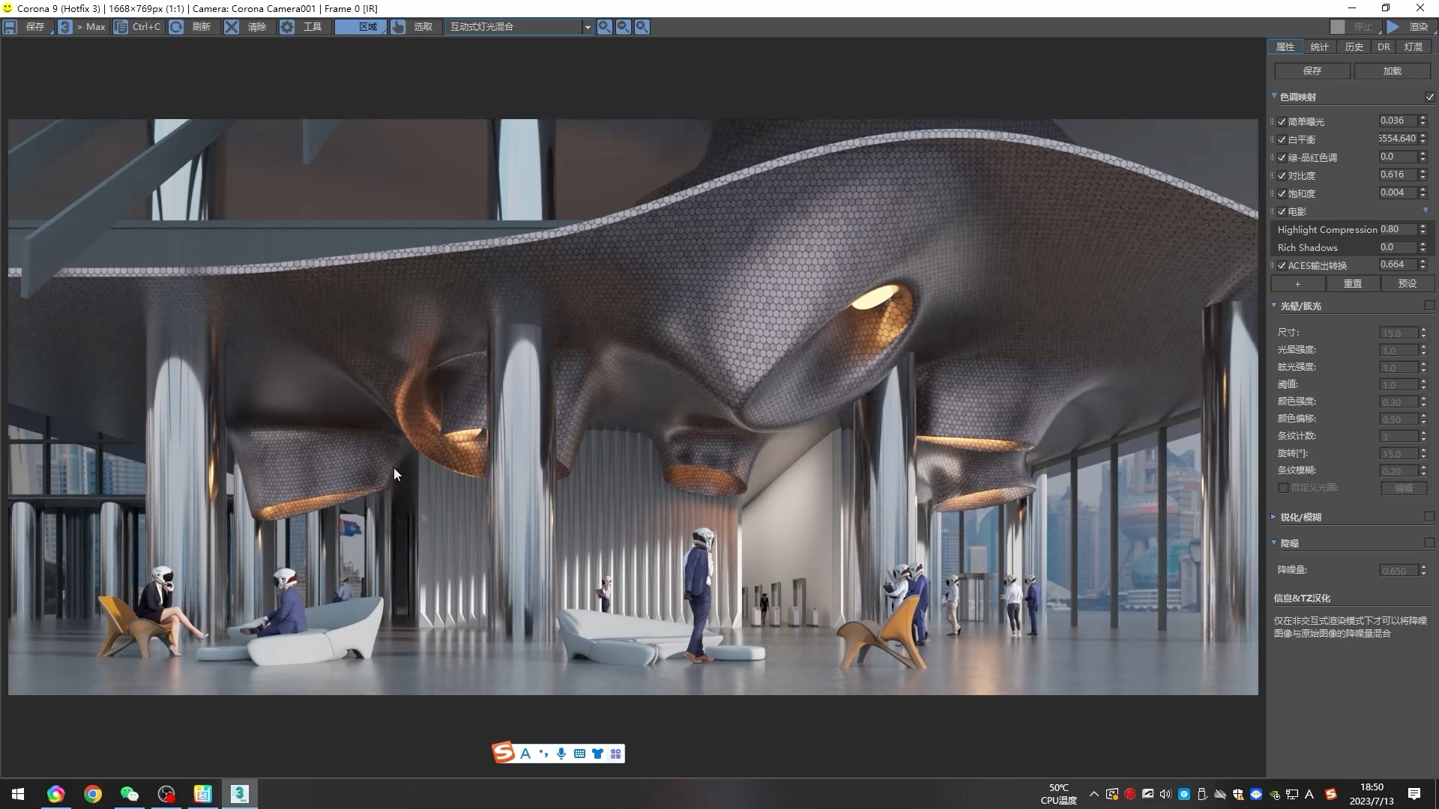Drag the 对比度 value slider
The image size is (1439, 809).
click(1399, 175)
